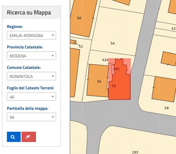Screen dimensions: 176x154
Task: Click building parcel 55 on the map
Action: pyautogui.click(x=98, y=81)
